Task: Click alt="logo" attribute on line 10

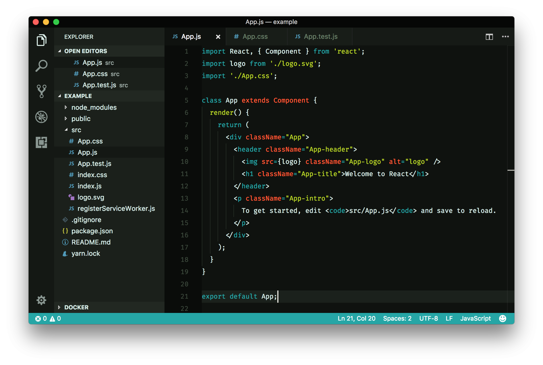Action: [x=409, y=162]
